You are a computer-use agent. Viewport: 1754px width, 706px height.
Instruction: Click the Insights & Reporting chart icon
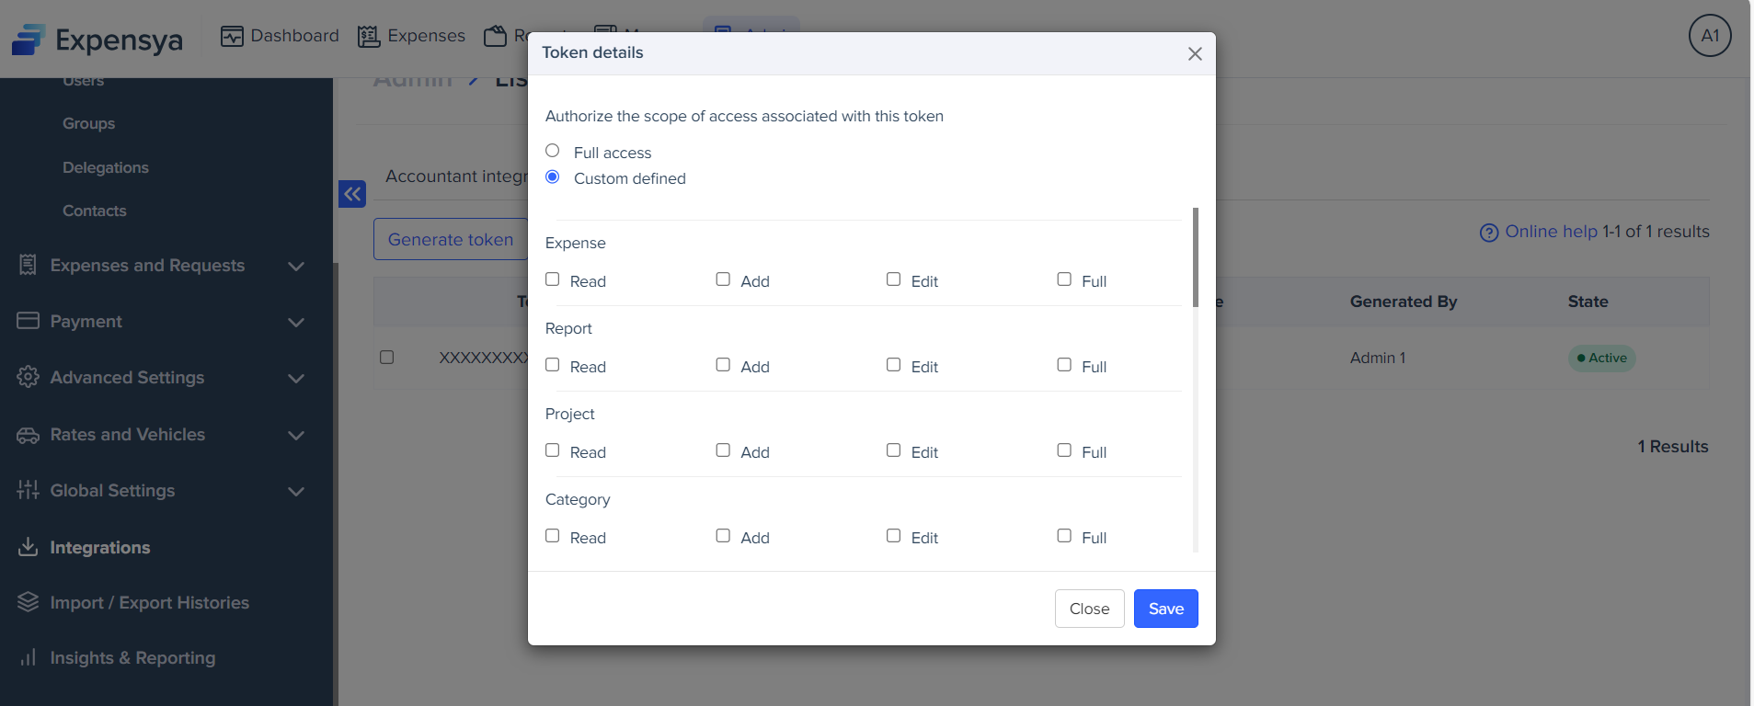coord(29,657)
